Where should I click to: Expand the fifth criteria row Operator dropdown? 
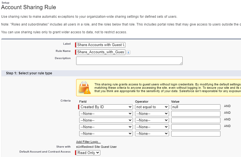pos(152,133)
